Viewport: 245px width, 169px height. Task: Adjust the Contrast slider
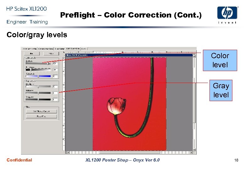[38, 63]
